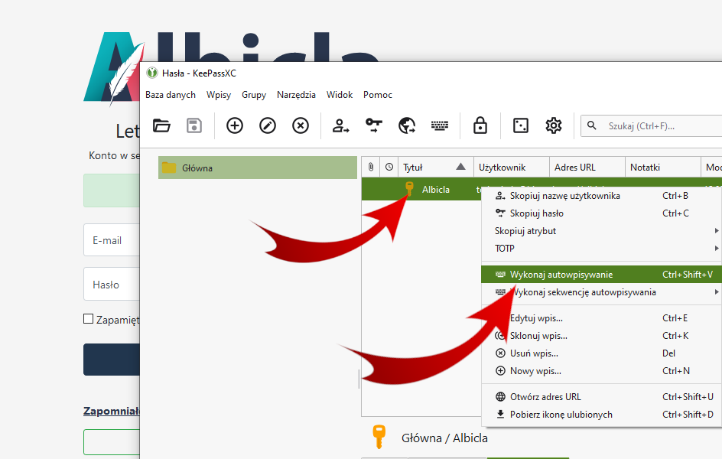The image size is (722, 459).
Task: Open Widok menu
Action: click(x=340, y=95)
